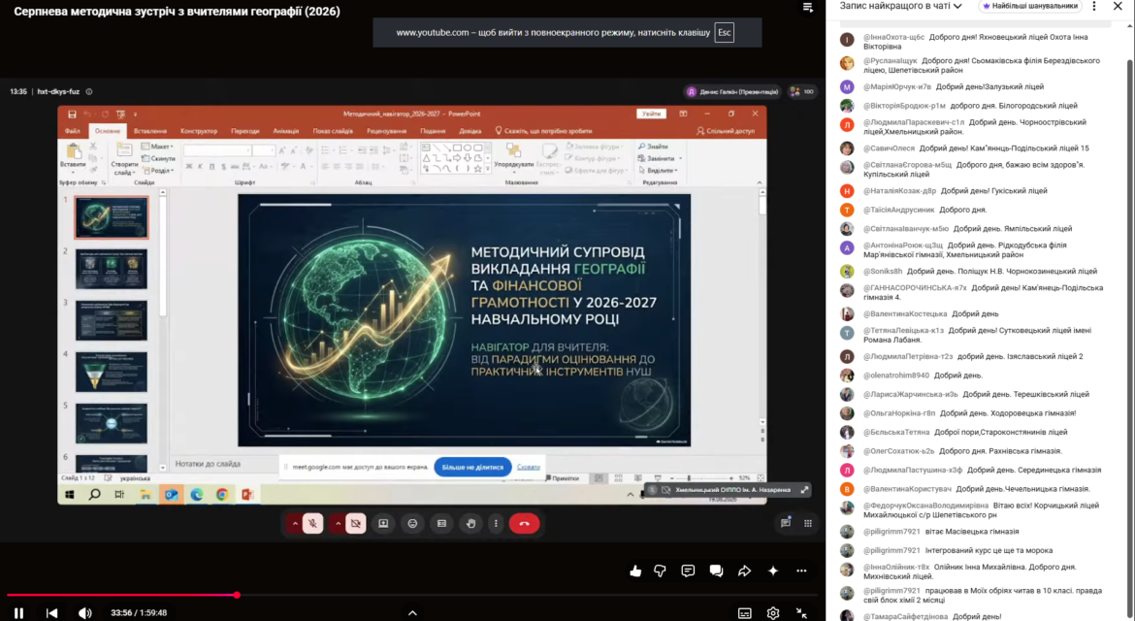Open Windows Start menu
Viewport: 1135px width, 621px height.
[x=70, y=494]
